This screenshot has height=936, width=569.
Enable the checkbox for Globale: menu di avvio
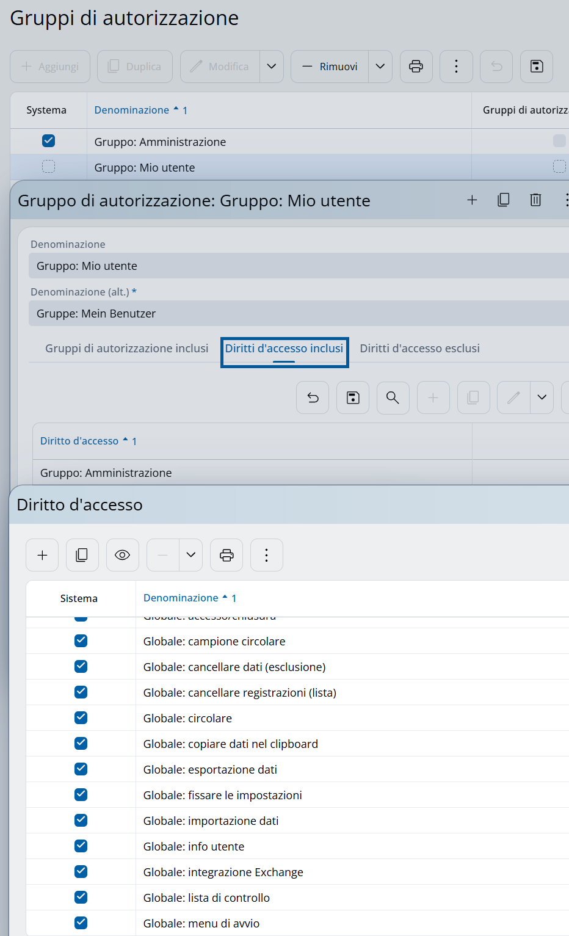pos(81,923)
